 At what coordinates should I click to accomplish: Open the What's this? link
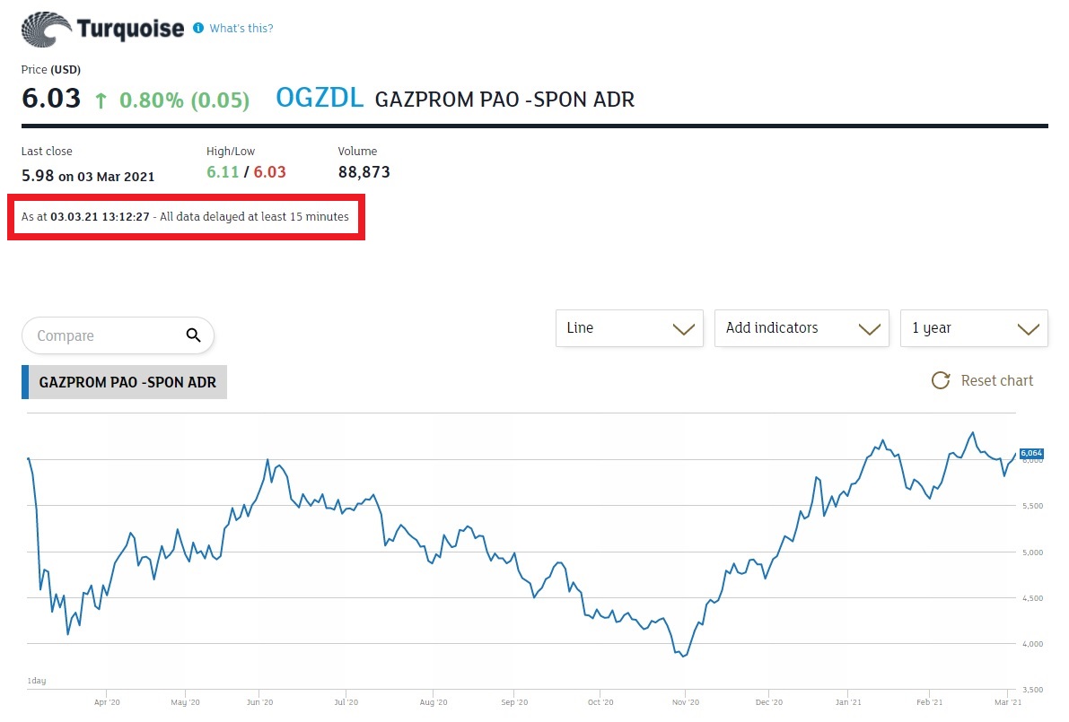[241, 28]
